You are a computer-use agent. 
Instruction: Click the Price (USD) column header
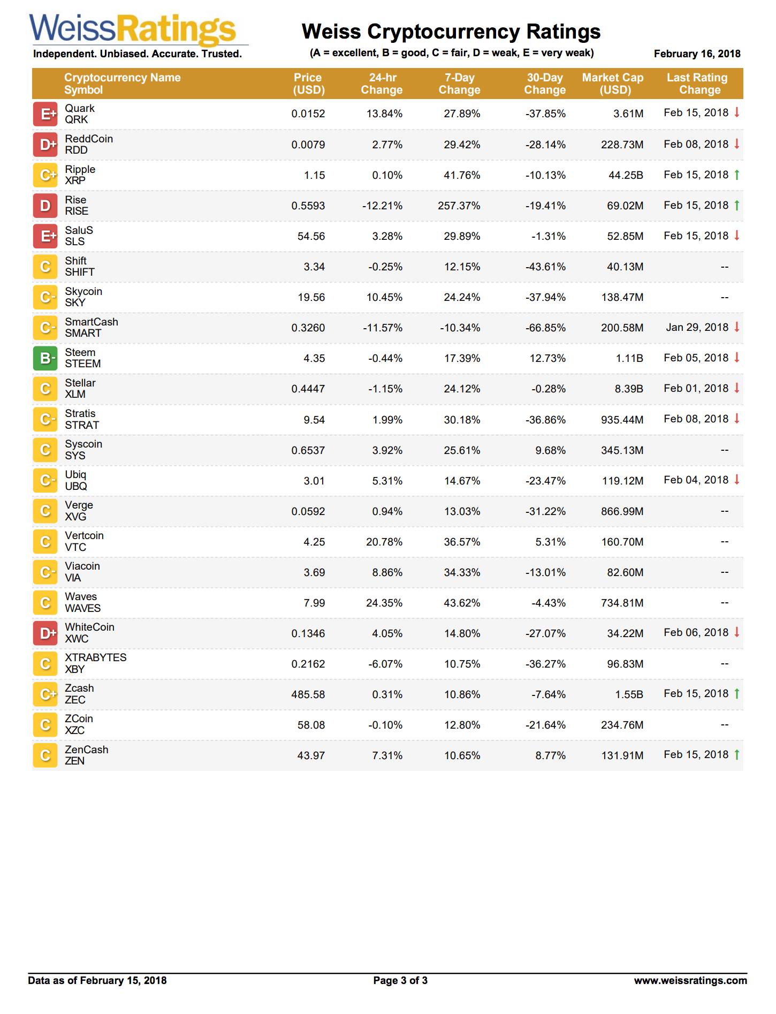[x=309, y=84]
